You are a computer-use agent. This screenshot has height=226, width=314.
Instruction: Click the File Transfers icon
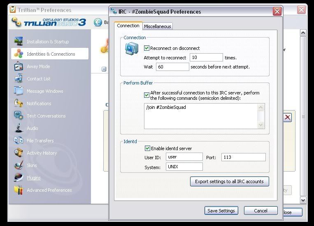[19, 140]
